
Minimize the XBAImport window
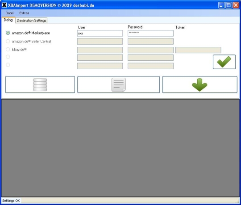(221, 5)
